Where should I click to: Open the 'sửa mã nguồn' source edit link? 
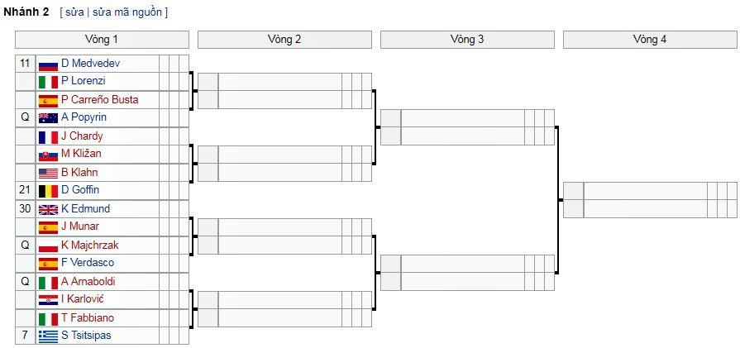coord(127,12)
